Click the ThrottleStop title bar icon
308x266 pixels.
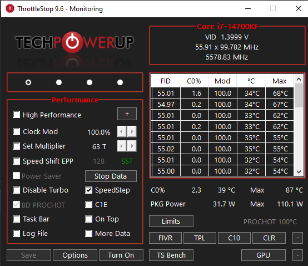(x=10, y=9)
